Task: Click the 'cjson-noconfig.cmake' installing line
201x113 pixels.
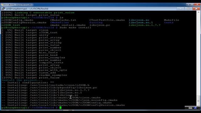Action: click(x=59, y=100)
